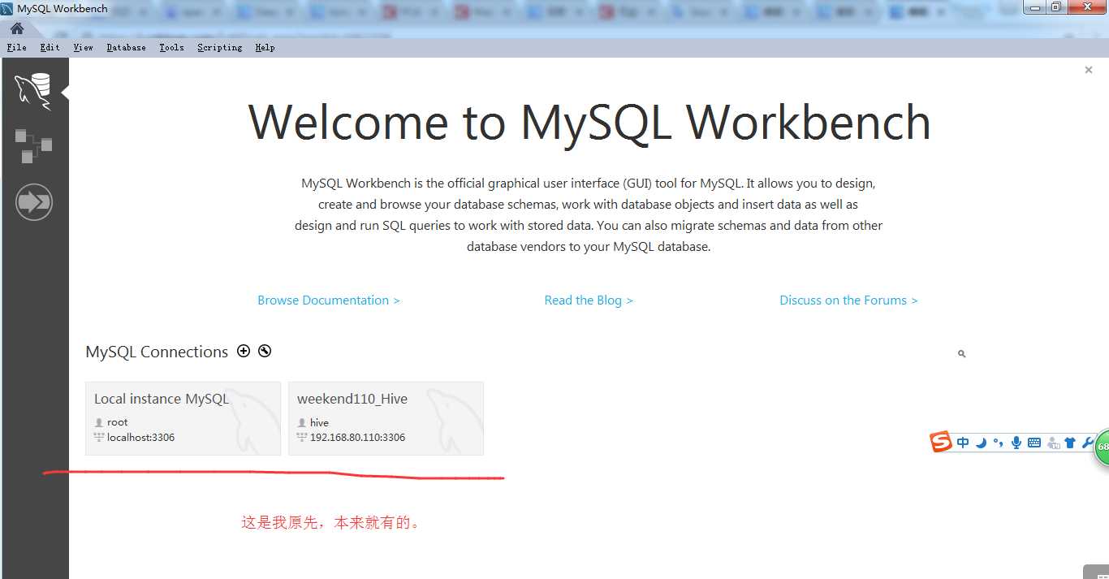Screen dimensions: 1109x579
Task: Close the welcome message with X
Action: click(1089, 70)
